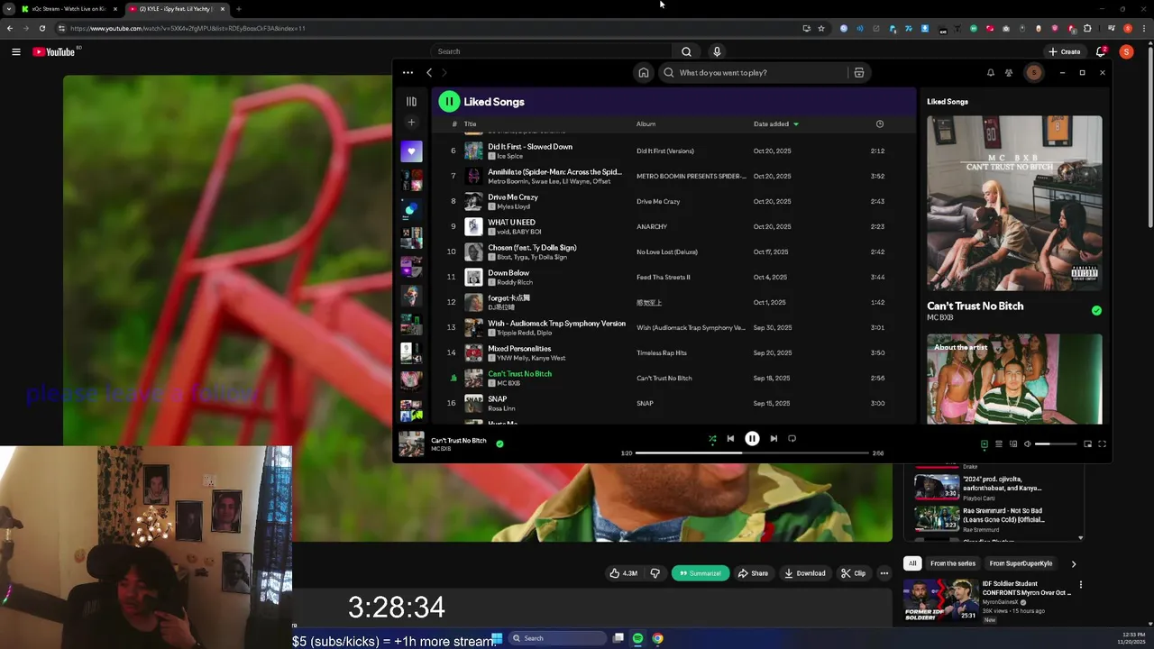Click YouTube Create button
1154x649 pixels.
point(1064,51)
